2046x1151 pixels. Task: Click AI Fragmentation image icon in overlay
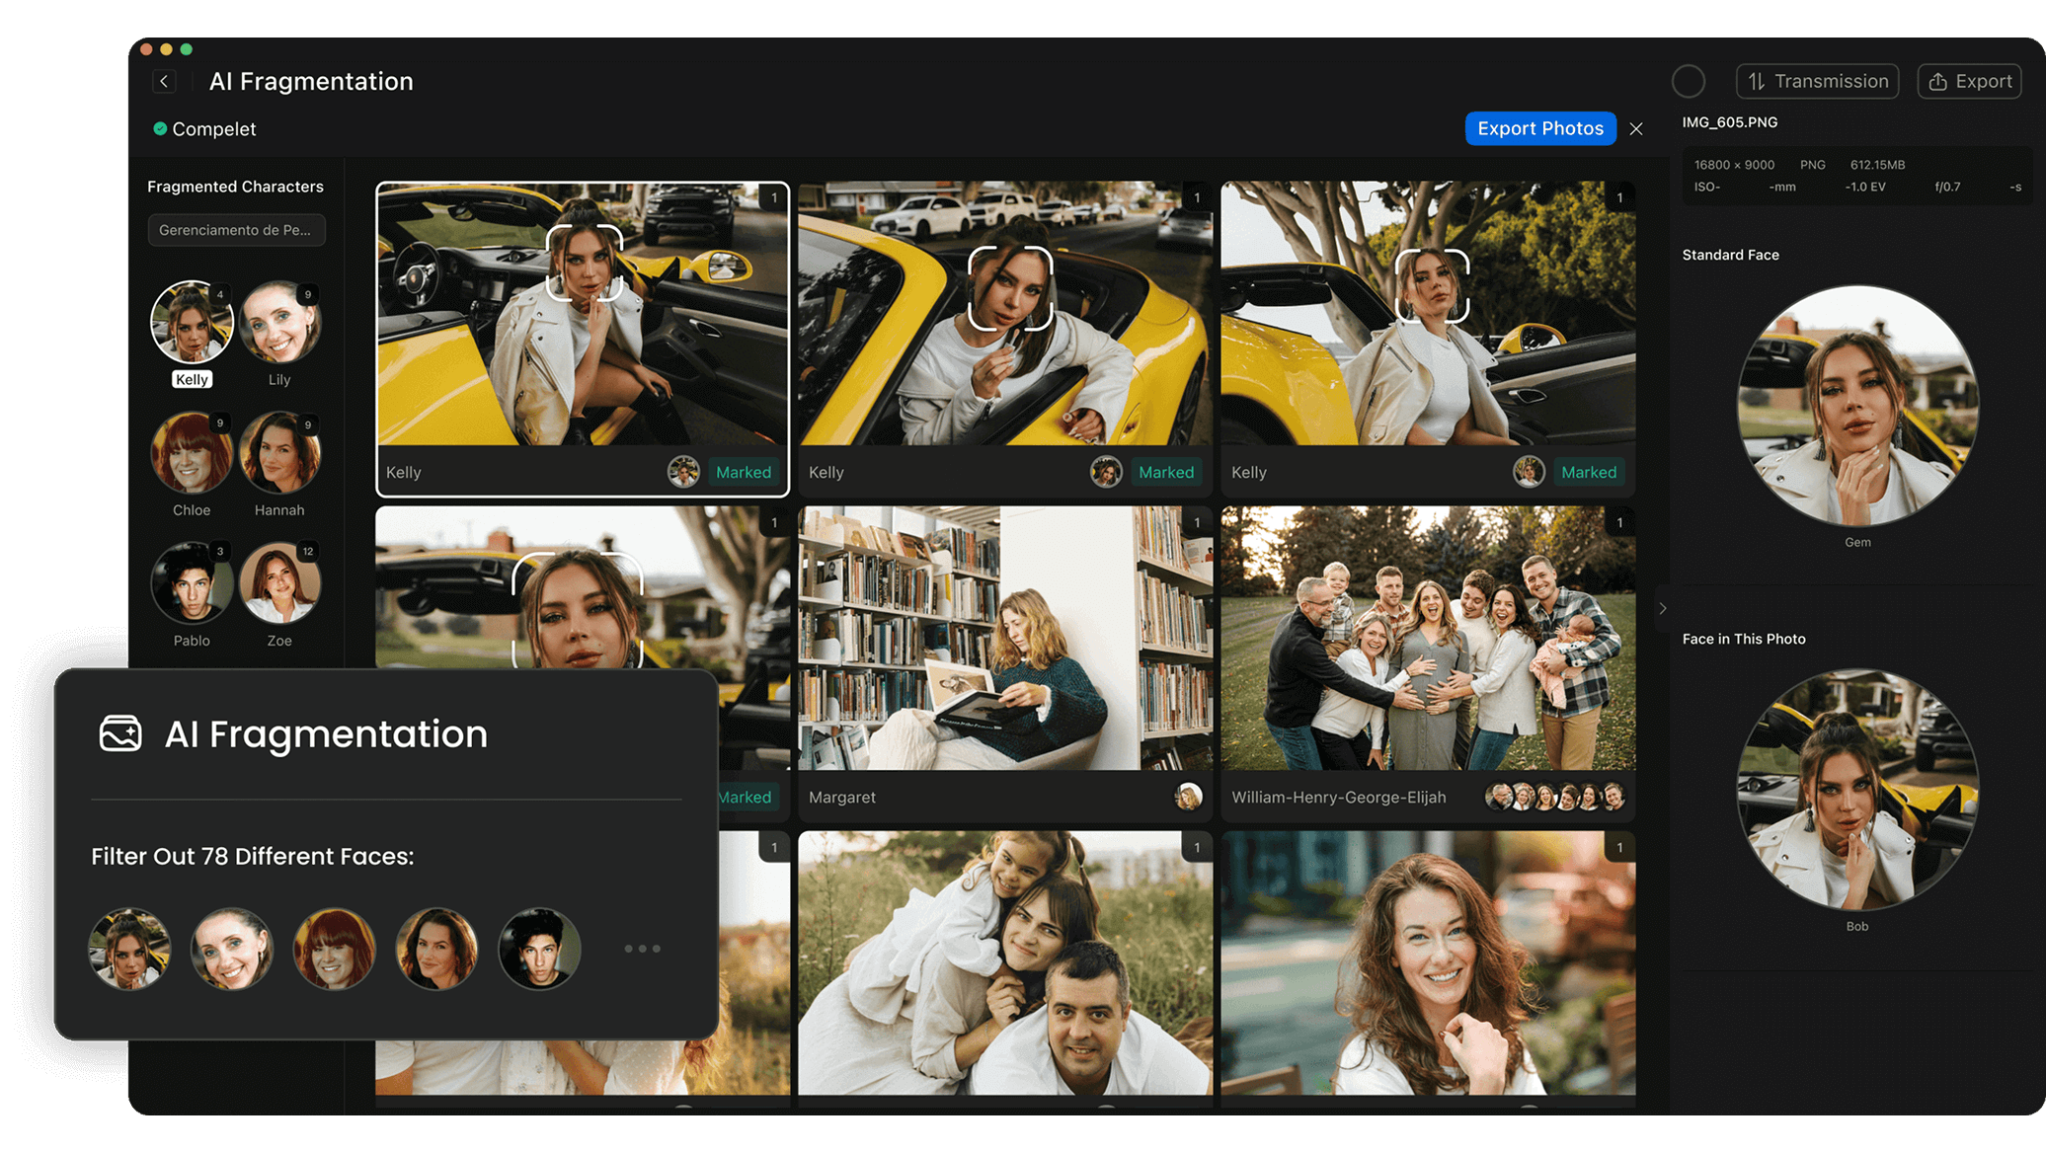coord(120,733)
